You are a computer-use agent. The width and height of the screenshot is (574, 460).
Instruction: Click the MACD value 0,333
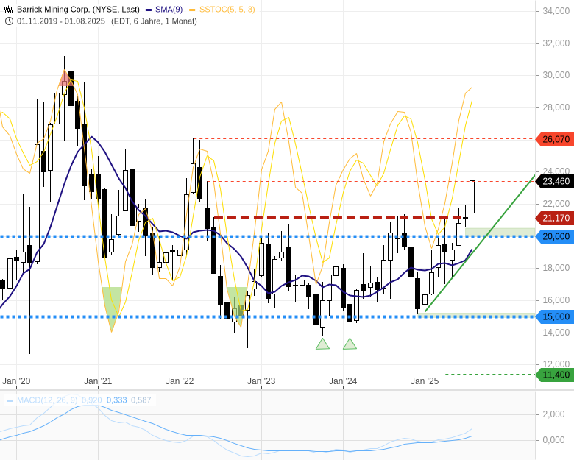(116, 400)
